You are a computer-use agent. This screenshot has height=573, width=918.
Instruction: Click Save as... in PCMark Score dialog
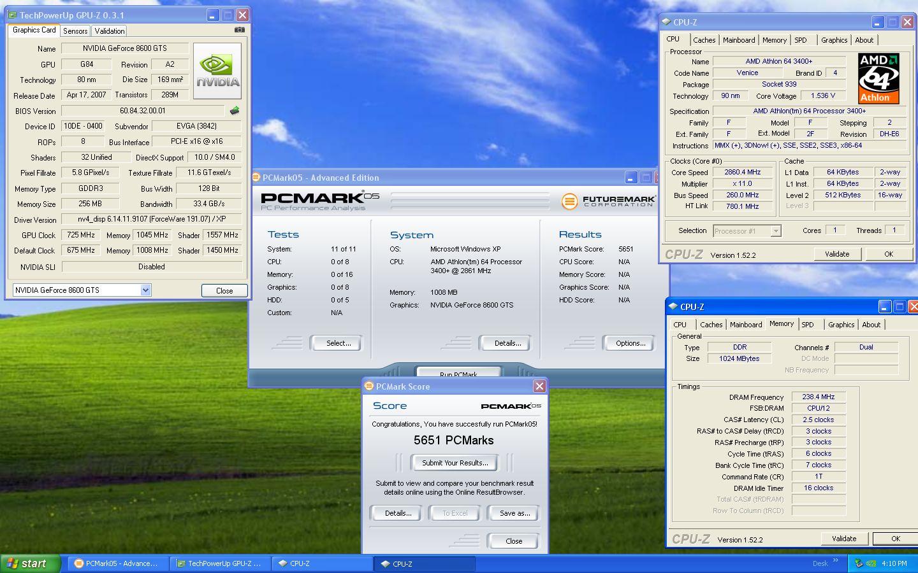coord(514,513)
